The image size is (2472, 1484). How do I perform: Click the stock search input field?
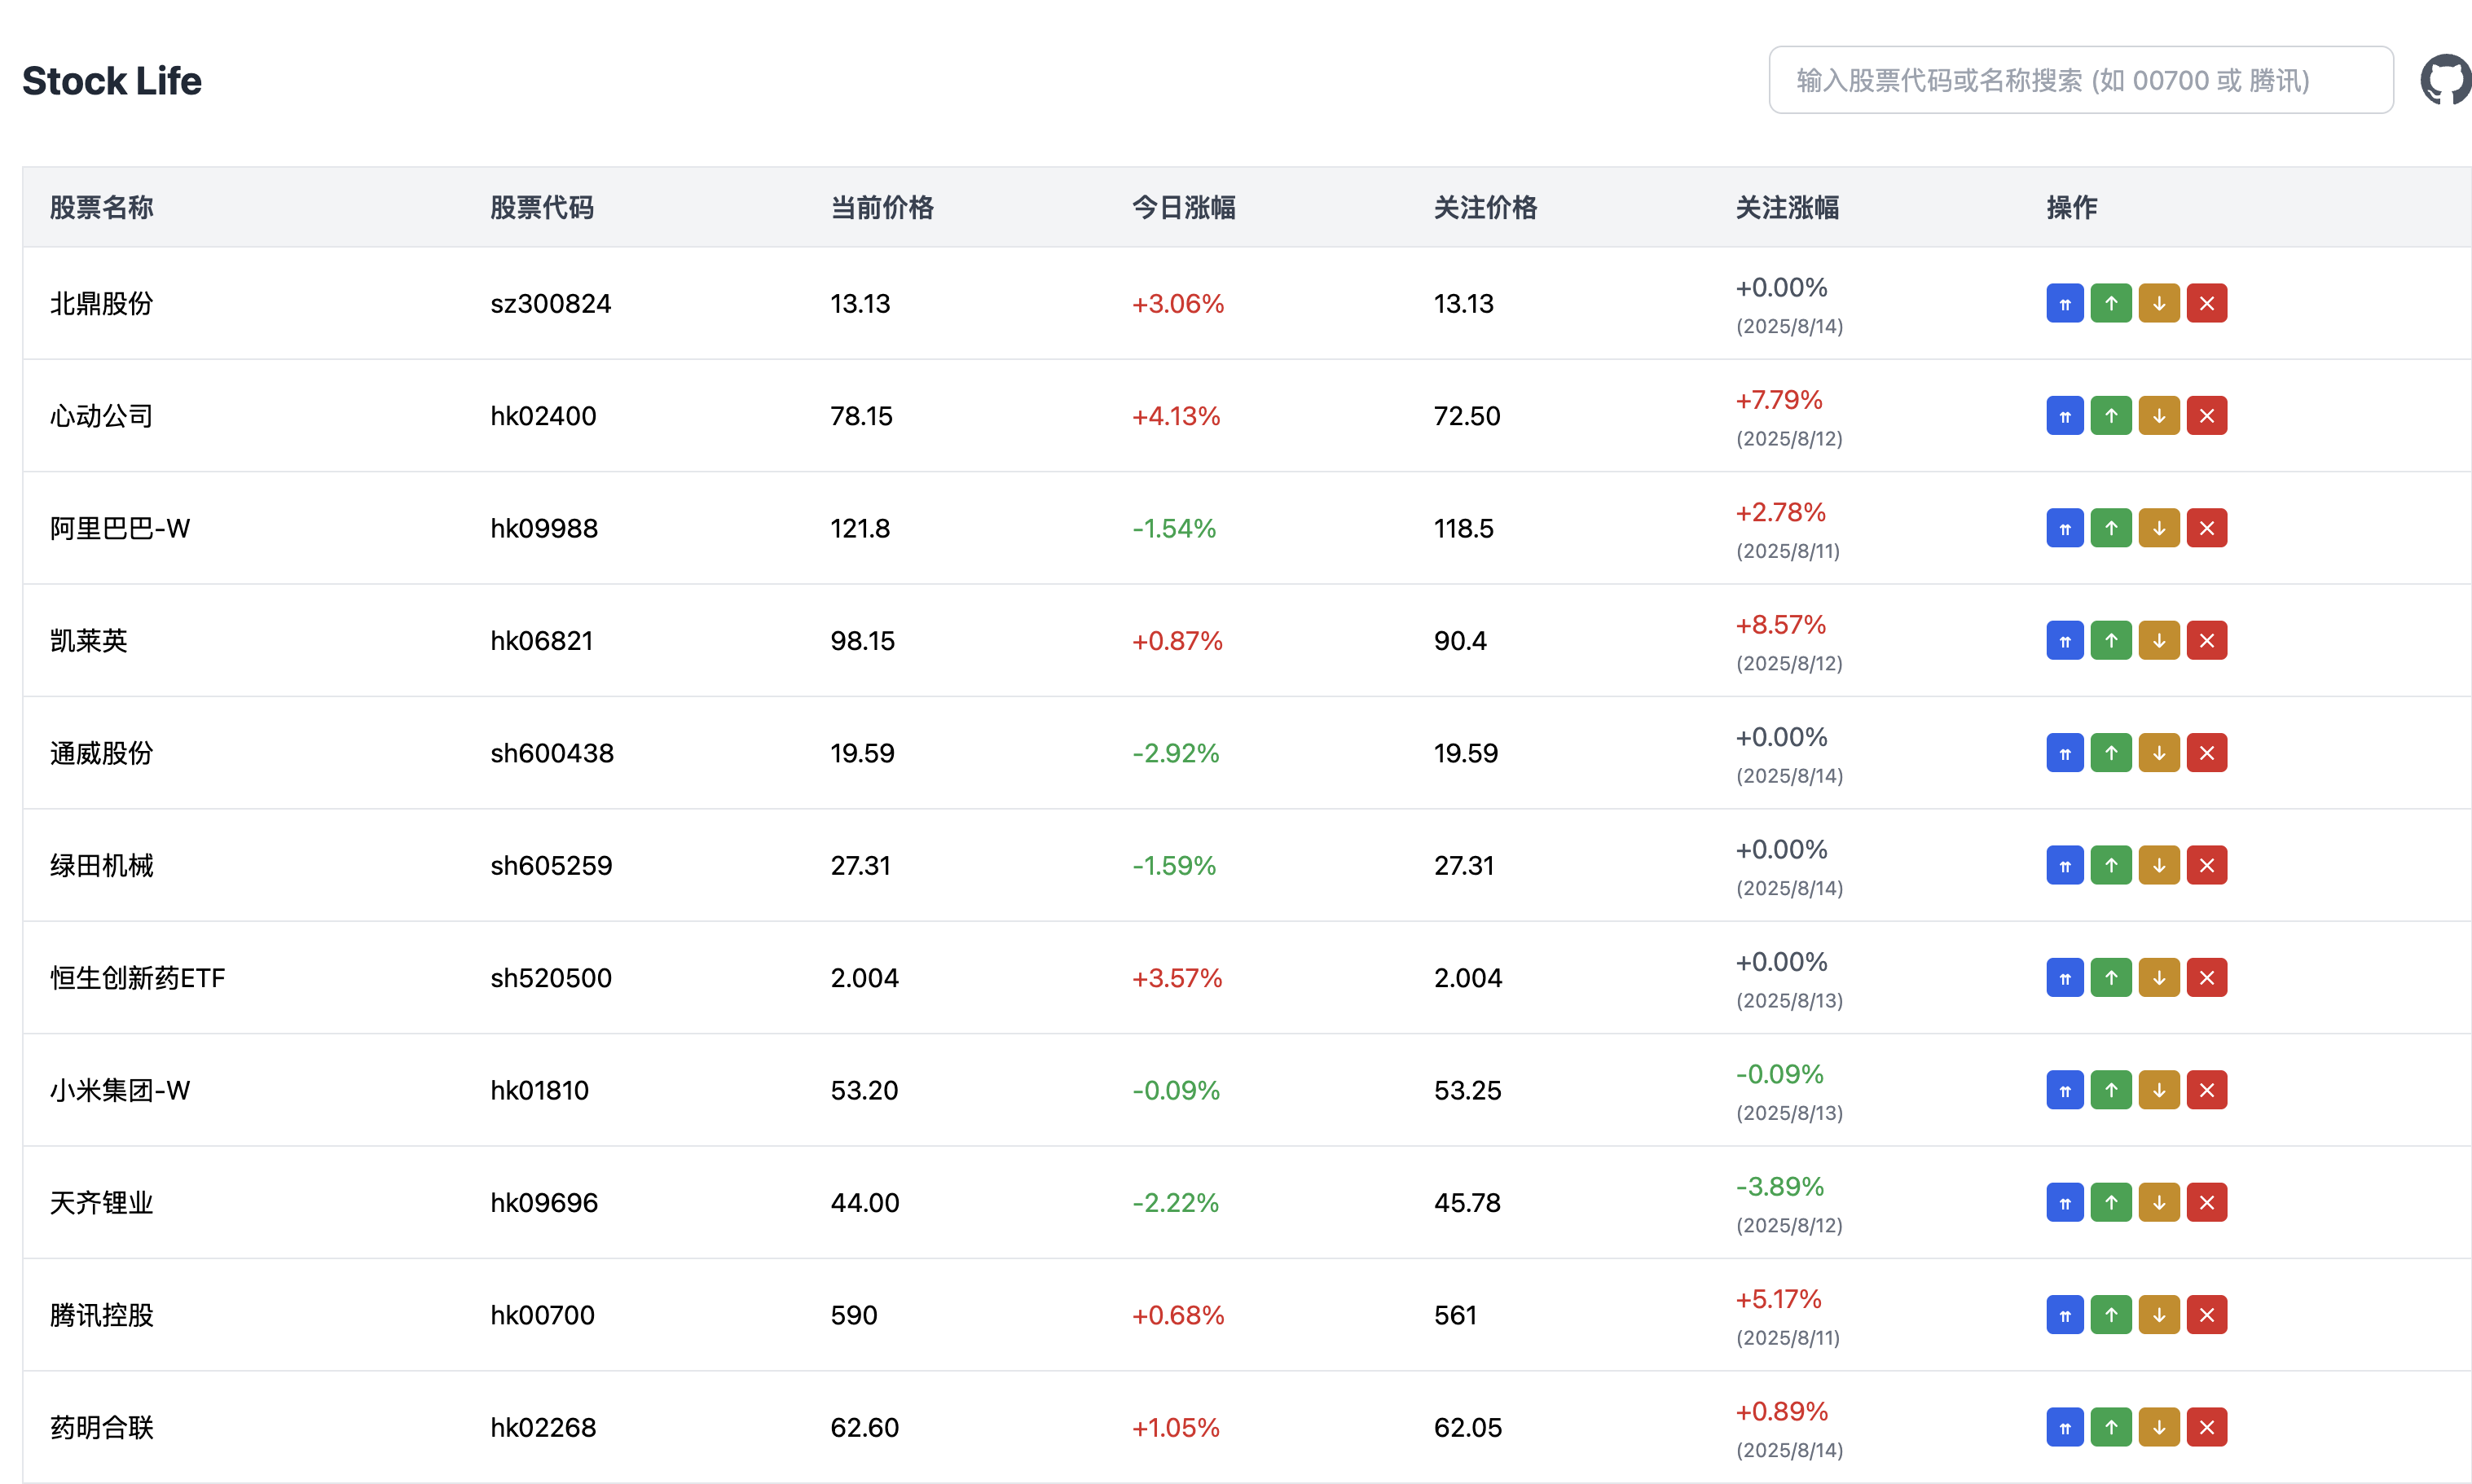(2080, 80)
